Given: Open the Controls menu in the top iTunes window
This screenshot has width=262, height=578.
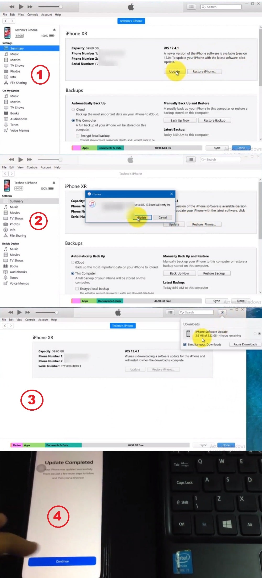Looking at the screenshot, I should pyautogui.click(x=32, y=15).
